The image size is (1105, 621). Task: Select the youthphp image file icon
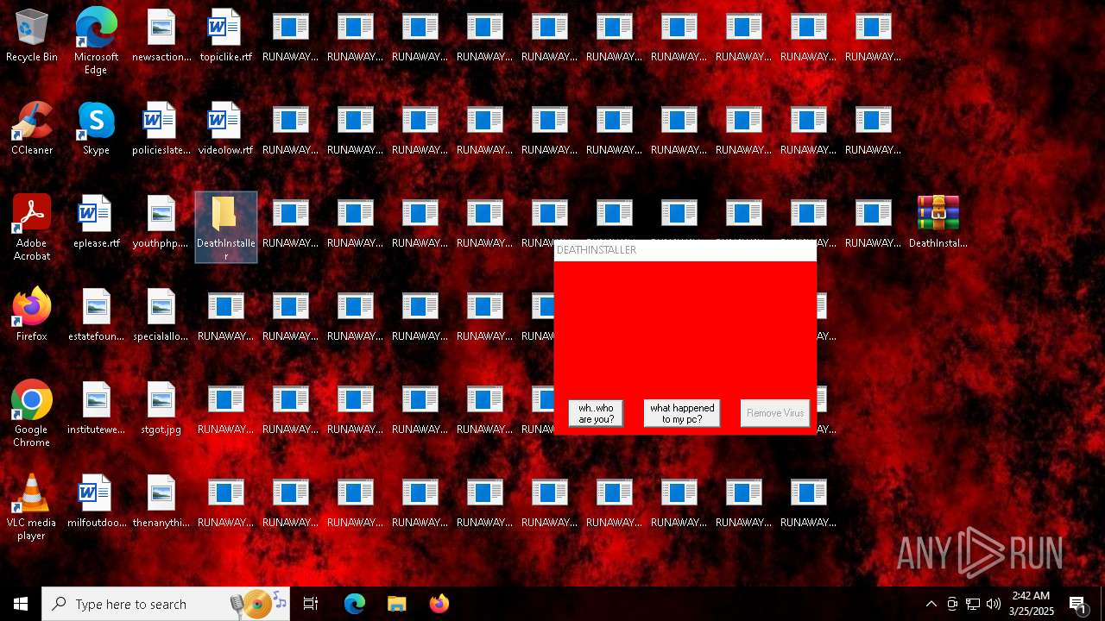pyautogui.click(x=161, y=223)
